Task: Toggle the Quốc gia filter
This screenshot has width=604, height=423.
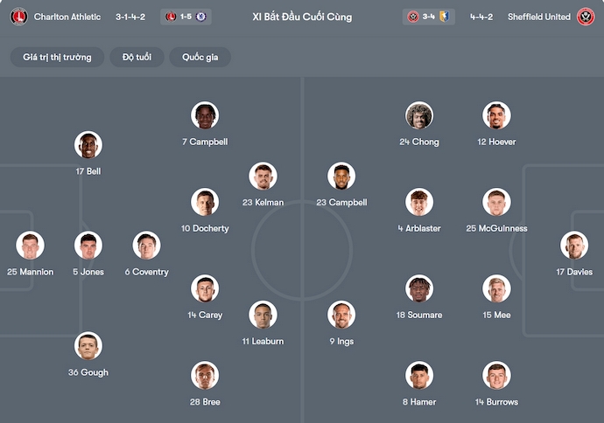Action: coord(200,57)
